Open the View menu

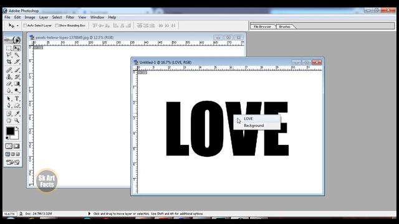pyautogui.click(x=82, y=17)
